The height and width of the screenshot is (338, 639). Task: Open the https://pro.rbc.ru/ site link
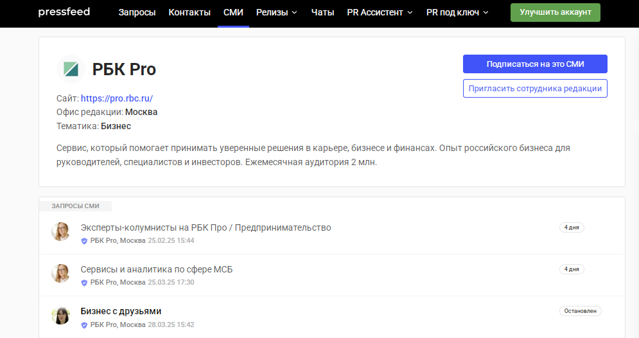pos(116,98)
